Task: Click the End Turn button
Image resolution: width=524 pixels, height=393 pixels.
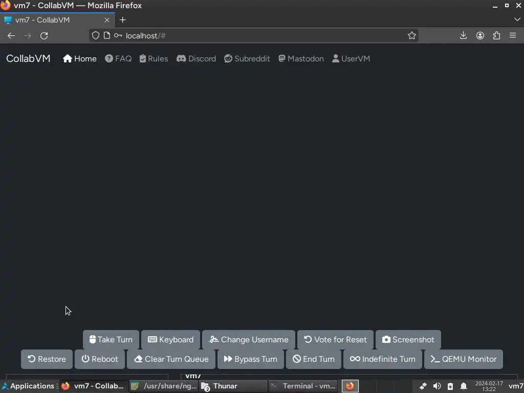Action: (x=314, y=359)
